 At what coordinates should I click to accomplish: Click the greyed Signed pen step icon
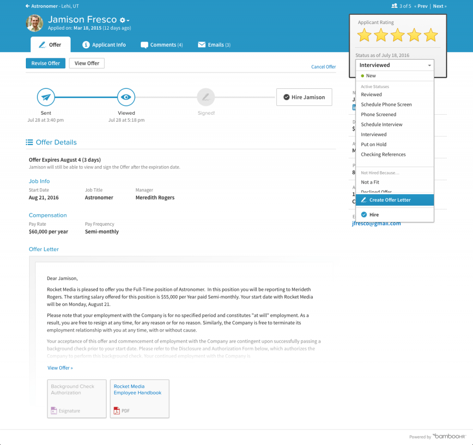point(206,97)
